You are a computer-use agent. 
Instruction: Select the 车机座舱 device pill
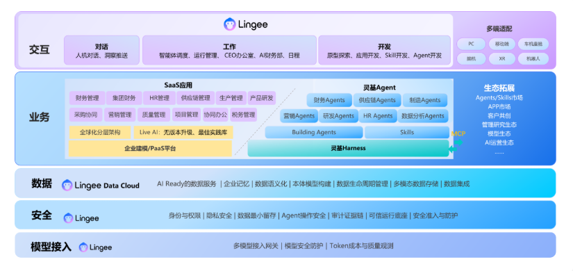point(533,44)
